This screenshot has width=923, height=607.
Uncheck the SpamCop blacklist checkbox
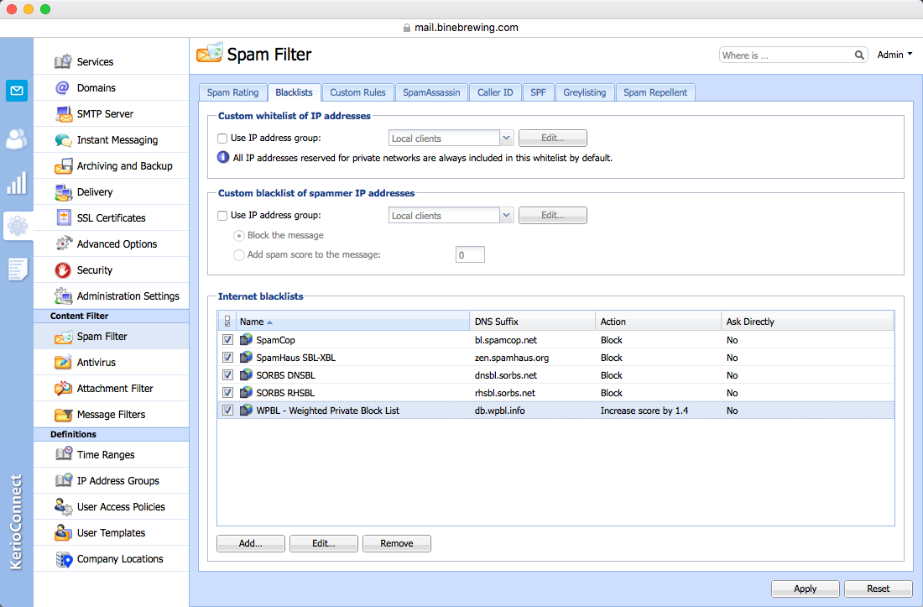click(227, 340)
